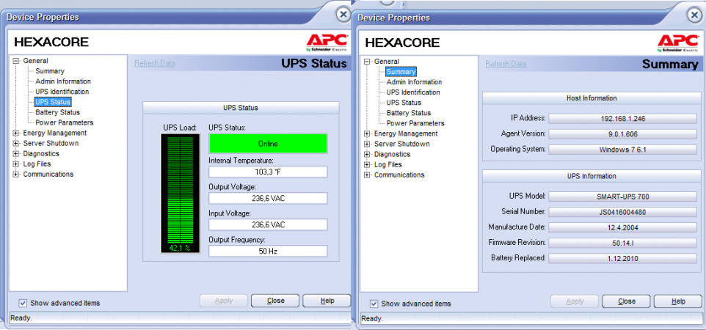Image resolution: width=706 pixels, height=330 pixels.
Task: Click Output Frequency field 50 Hz
Action: click(x=268, y=252)
